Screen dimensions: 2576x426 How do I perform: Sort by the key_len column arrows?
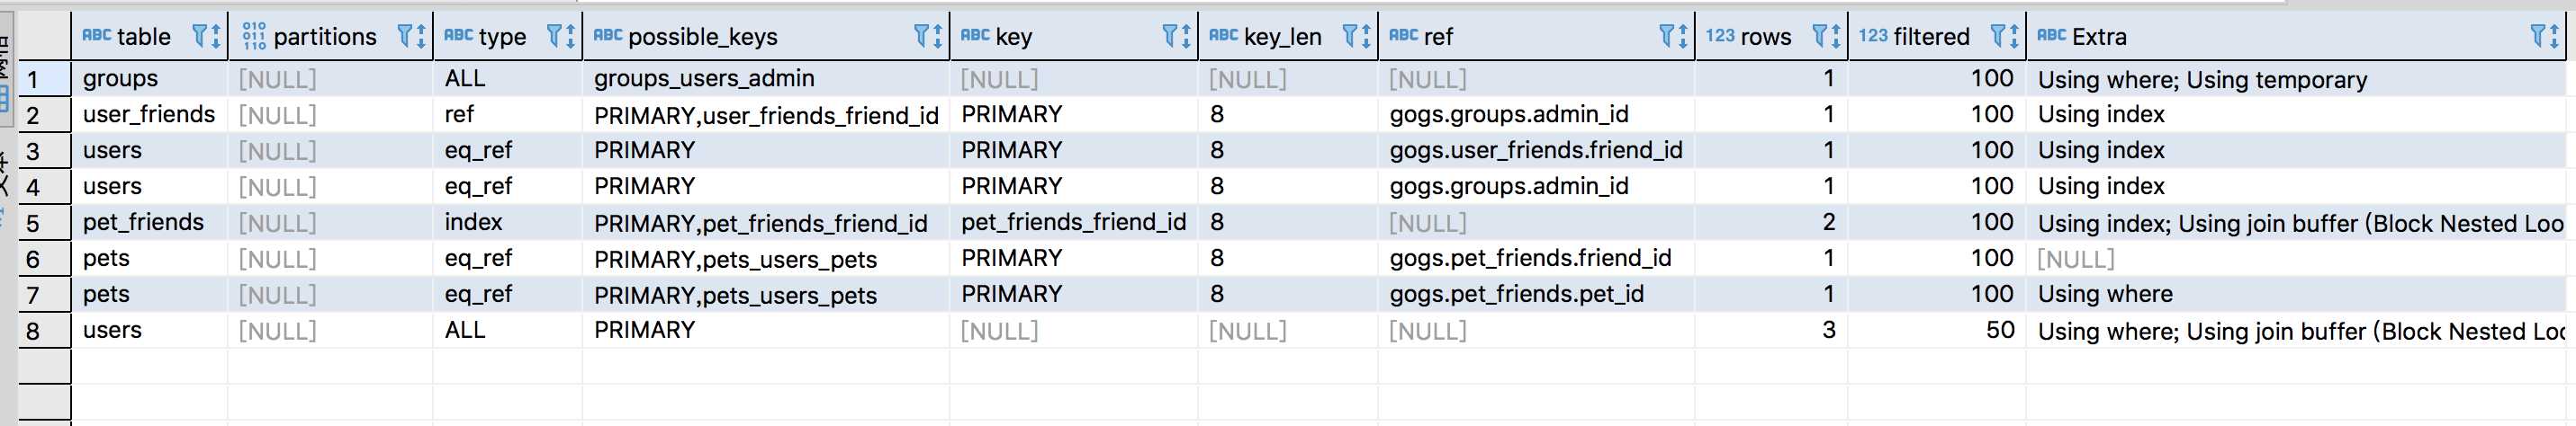[x=1366, y=37]
